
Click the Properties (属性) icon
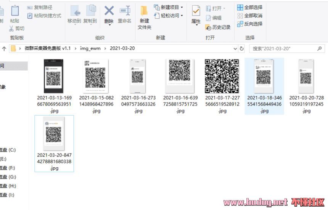(196, 11)
